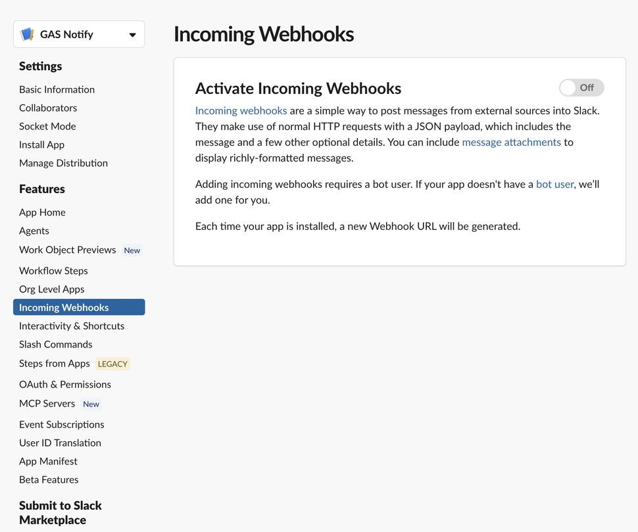Go to MCP Servers page
The height and width of the screenshot is (532, 638).
(47, 403)
